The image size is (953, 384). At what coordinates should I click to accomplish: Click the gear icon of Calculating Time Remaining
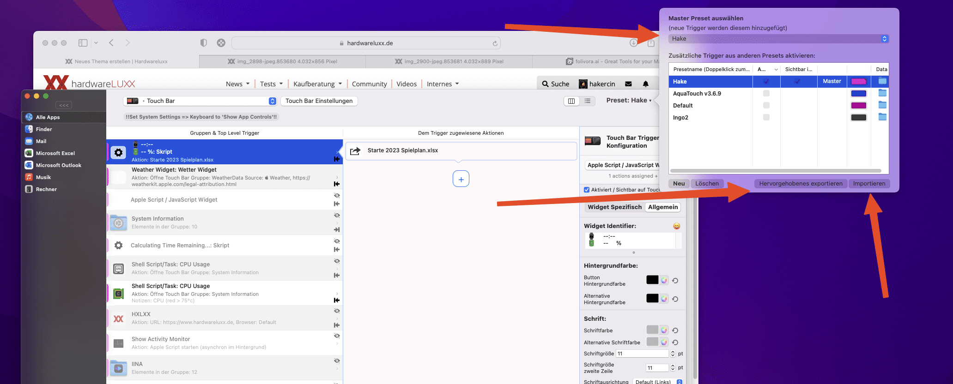[x=119, y=246]
